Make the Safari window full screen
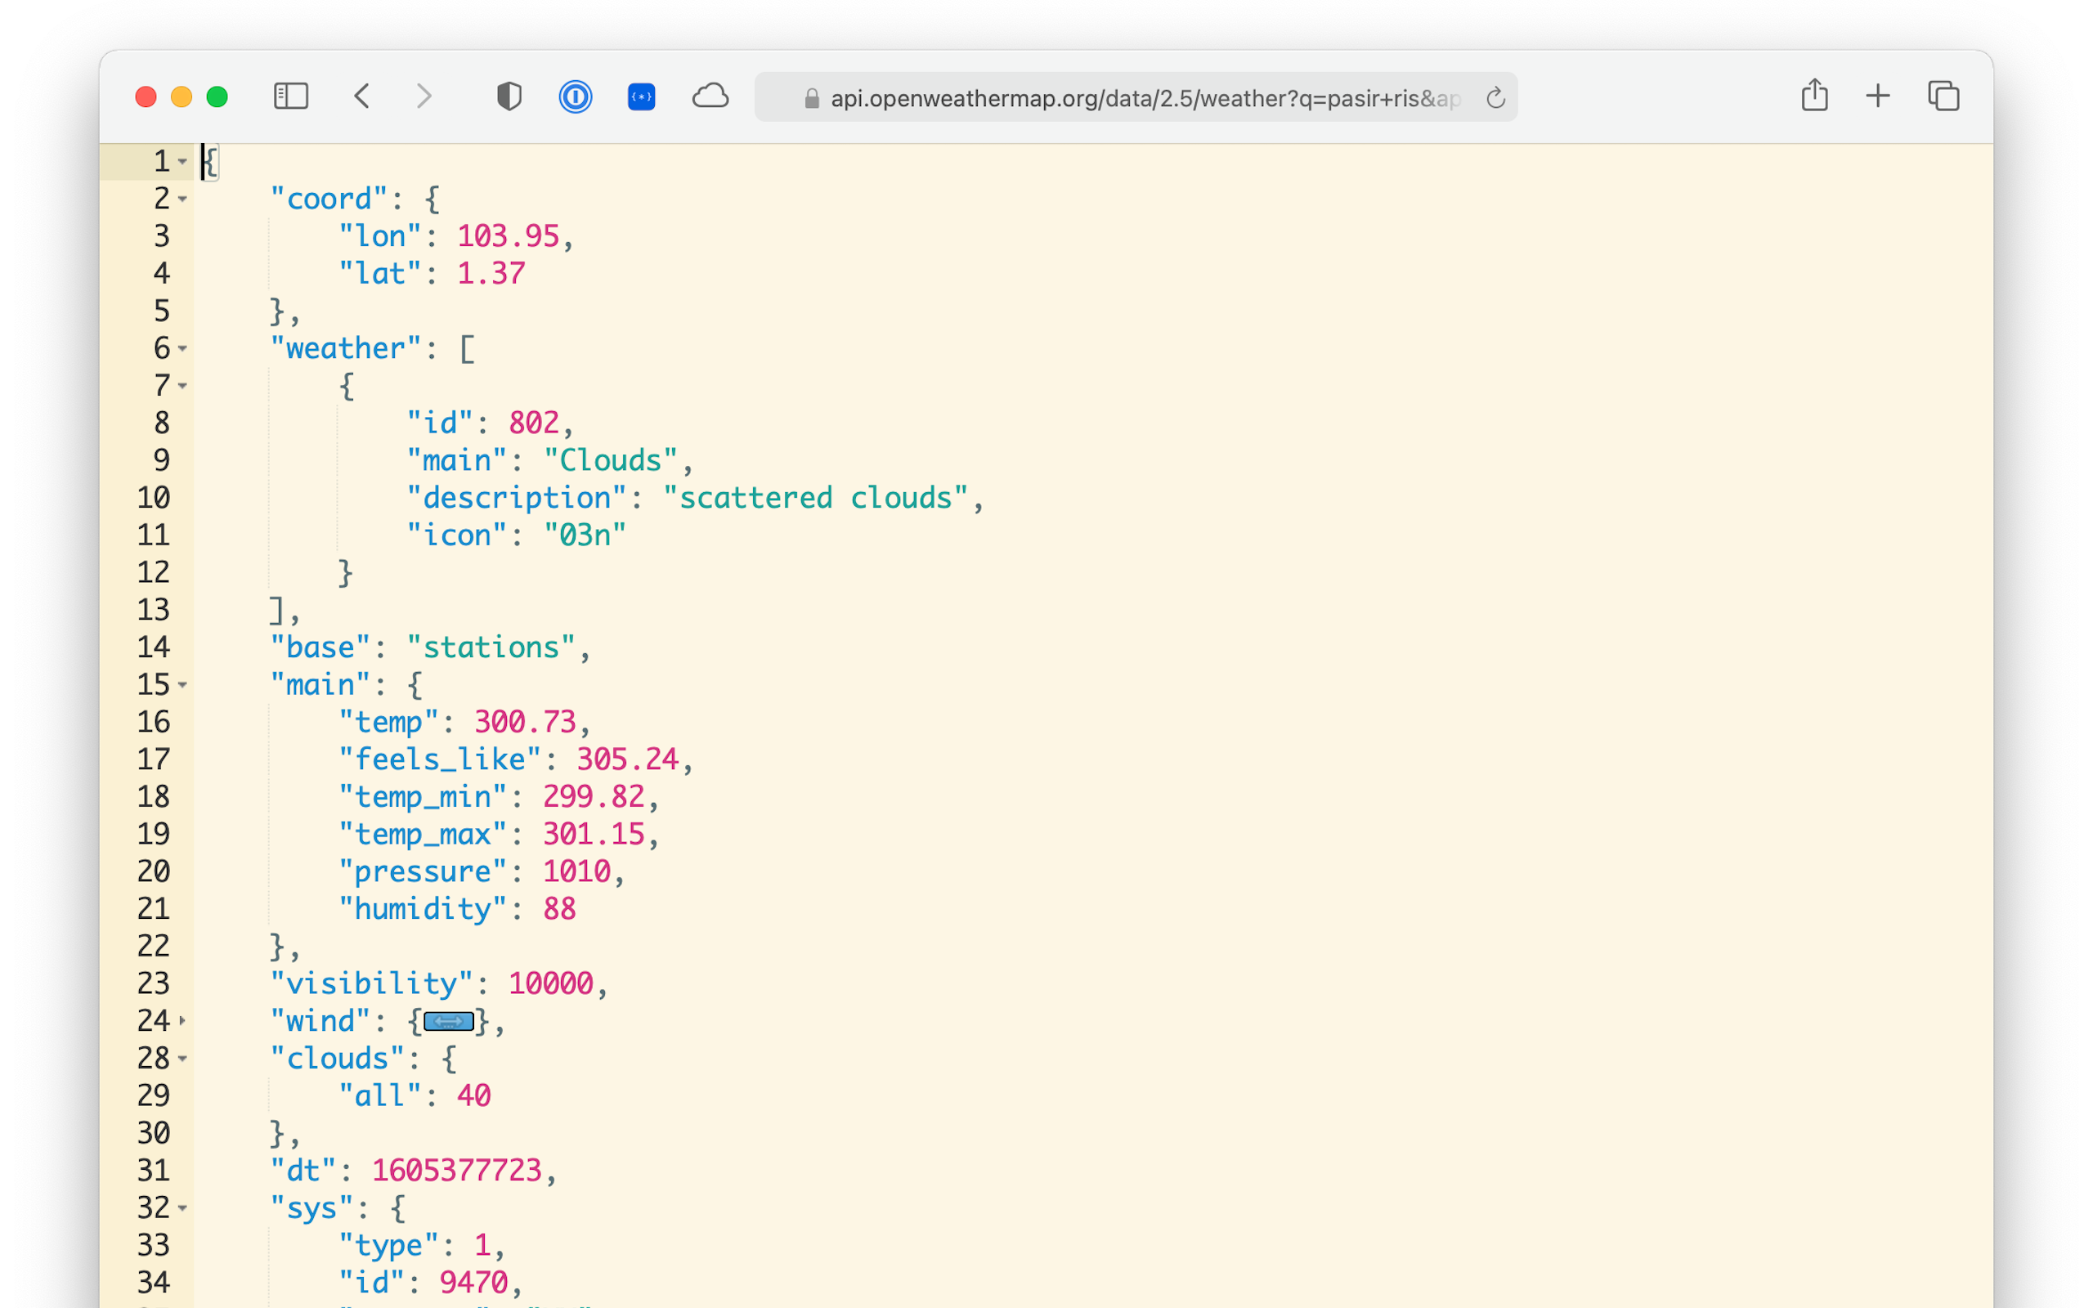 point(217,97)
